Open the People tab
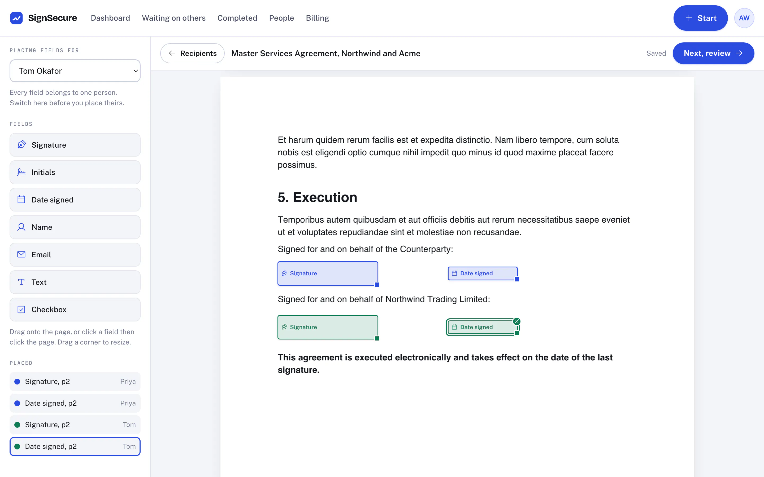Viewport: 764px width, 477px height. tap(281, 18)
